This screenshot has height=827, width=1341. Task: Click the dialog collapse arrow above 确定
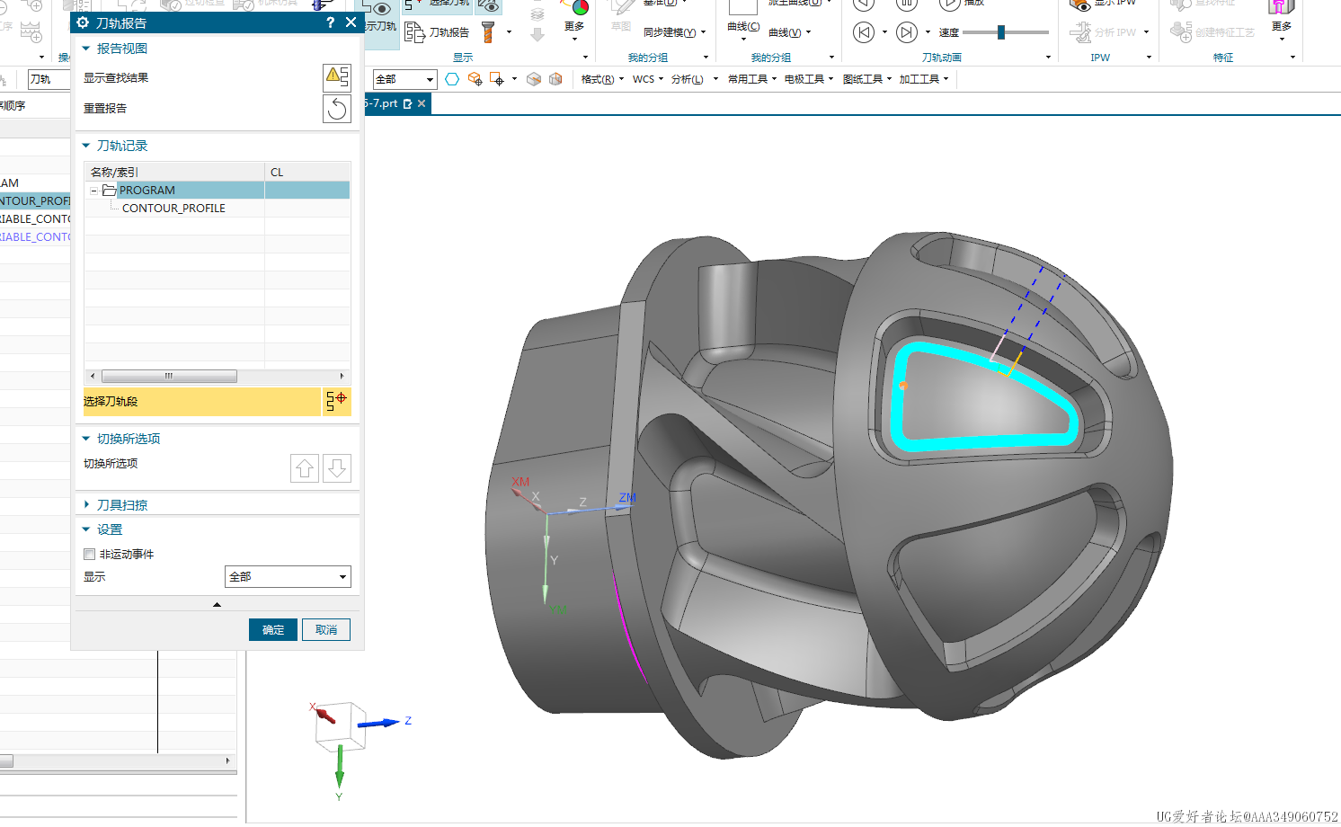tap(217, 605)
